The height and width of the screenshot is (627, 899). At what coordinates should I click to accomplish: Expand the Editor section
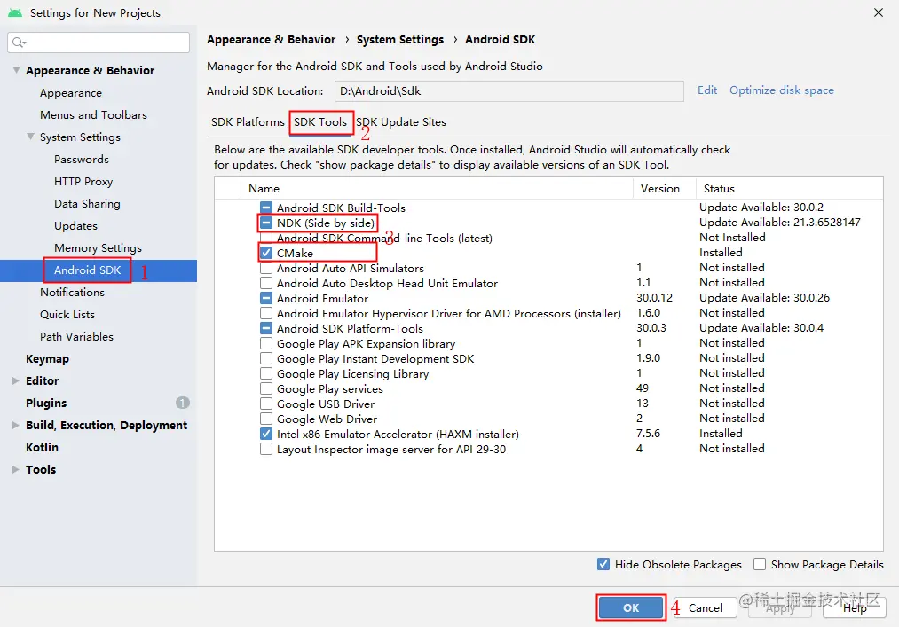[x=16, y=380]
